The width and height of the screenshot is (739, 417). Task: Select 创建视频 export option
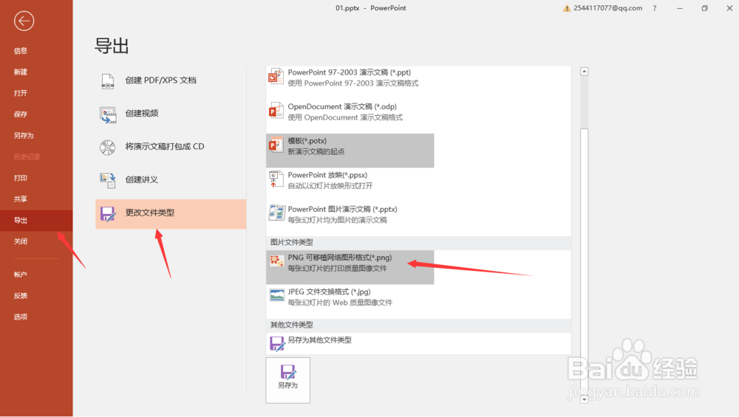(171, 114)
